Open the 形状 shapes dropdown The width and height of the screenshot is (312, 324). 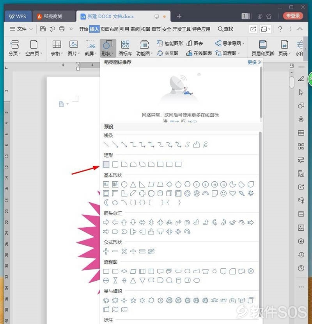[x=108, y=48]
